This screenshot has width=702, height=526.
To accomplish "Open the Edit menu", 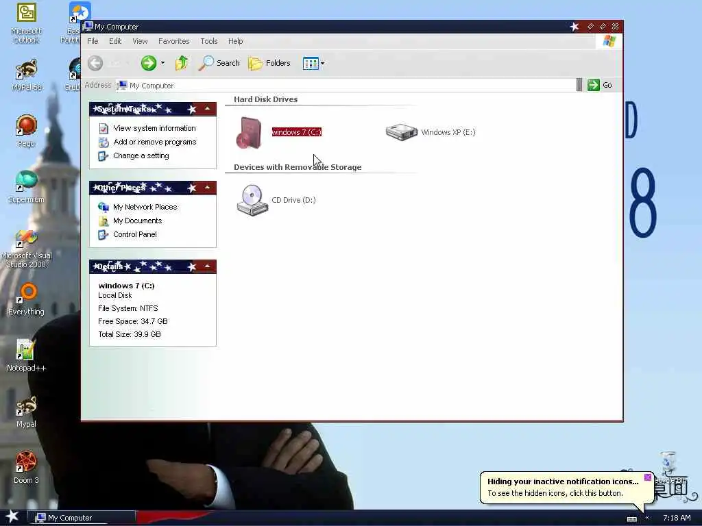I will (x=115, y=41).
